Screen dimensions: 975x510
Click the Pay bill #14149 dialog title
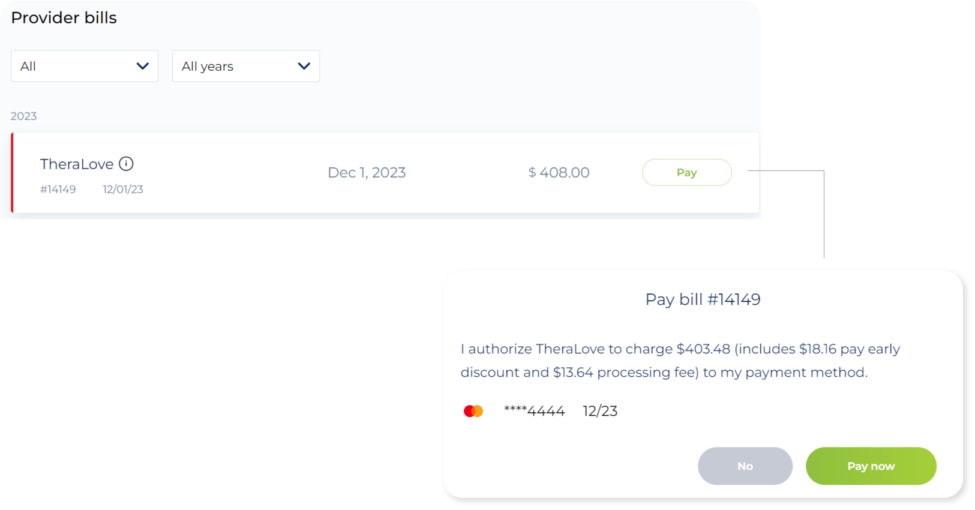point(703,299)
